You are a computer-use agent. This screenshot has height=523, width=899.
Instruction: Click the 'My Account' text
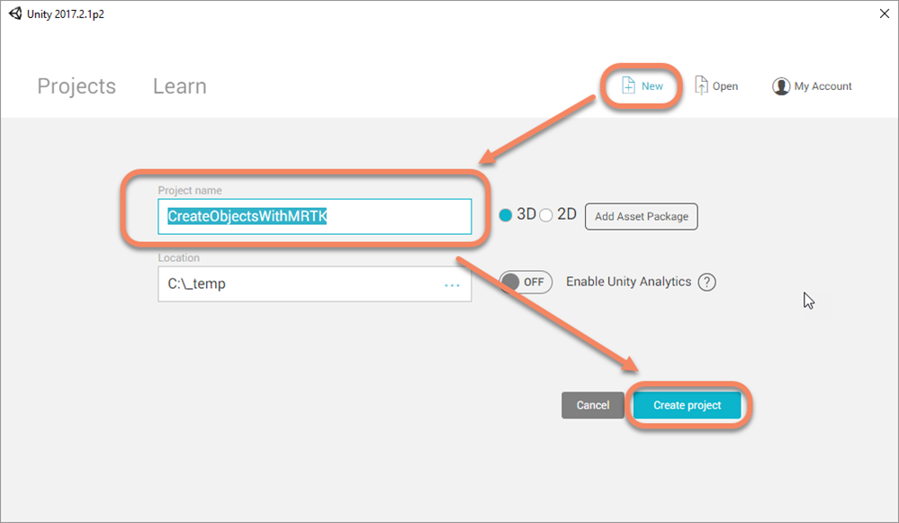point(823,86)
